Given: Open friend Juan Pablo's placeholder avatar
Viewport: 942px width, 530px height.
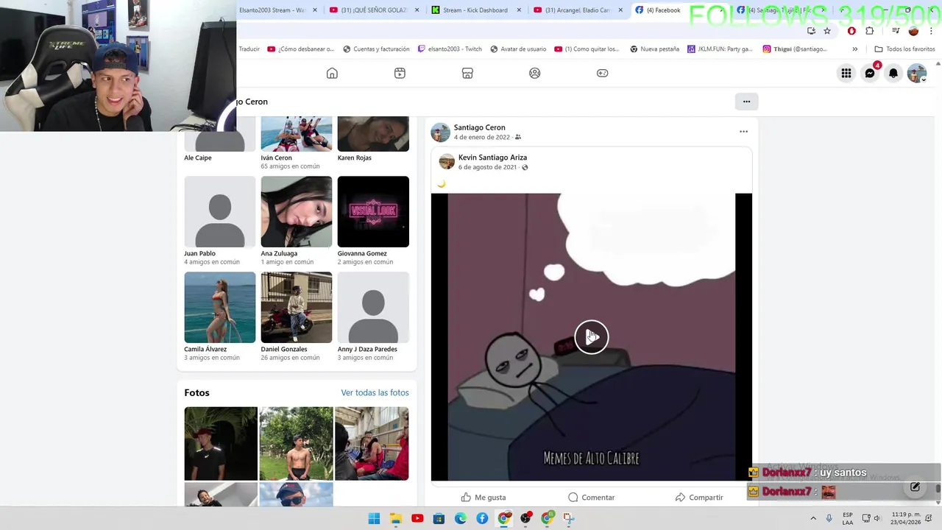Looking at the screenshot, I should point(219,211).
